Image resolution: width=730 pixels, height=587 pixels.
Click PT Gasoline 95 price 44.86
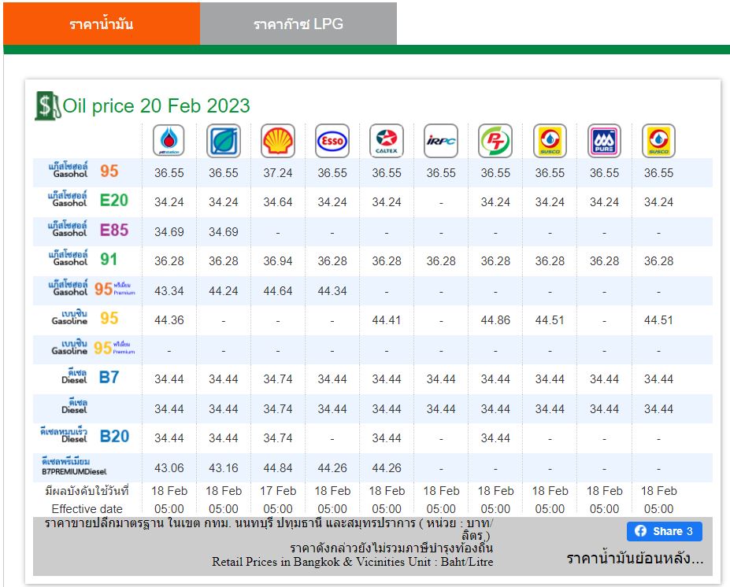(x=495, y=320)
